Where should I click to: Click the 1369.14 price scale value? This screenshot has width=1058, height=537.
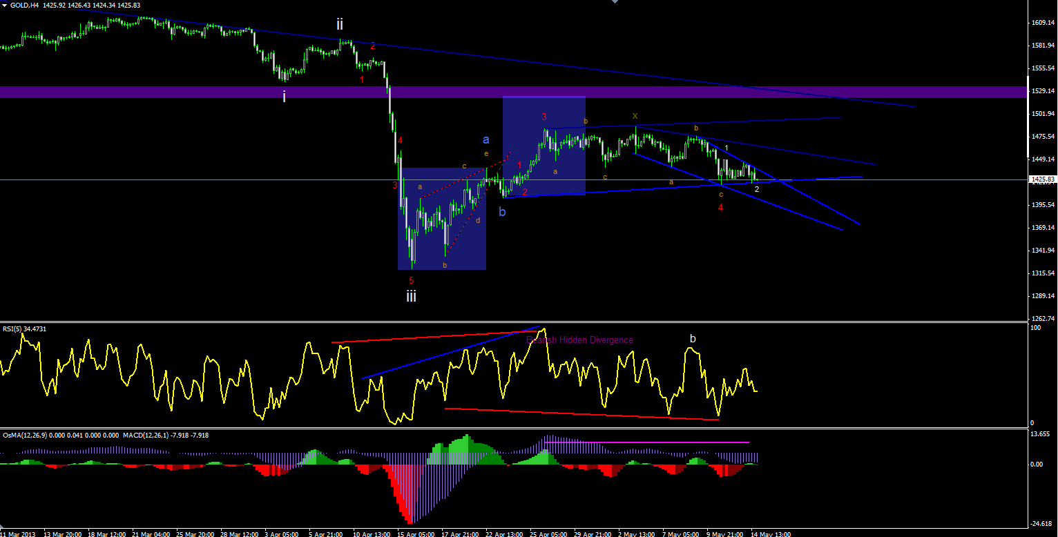pos(1042,228)
